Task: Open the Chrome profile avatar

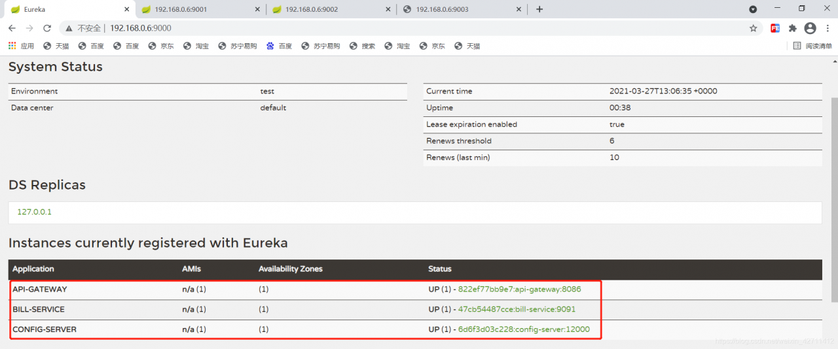Action: [811, 28]
